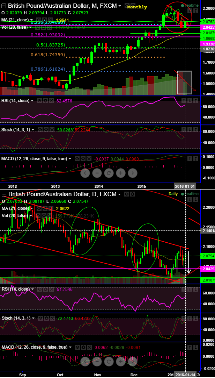This screenshot has width=215, height=378.
Task: Move daily main price pane down
Action: 190,199
